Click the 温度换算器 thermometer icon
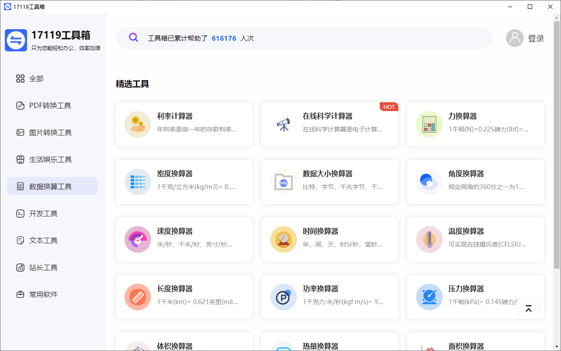The width and height of the screenshot is (561, 351). click(x=429, y=239)
